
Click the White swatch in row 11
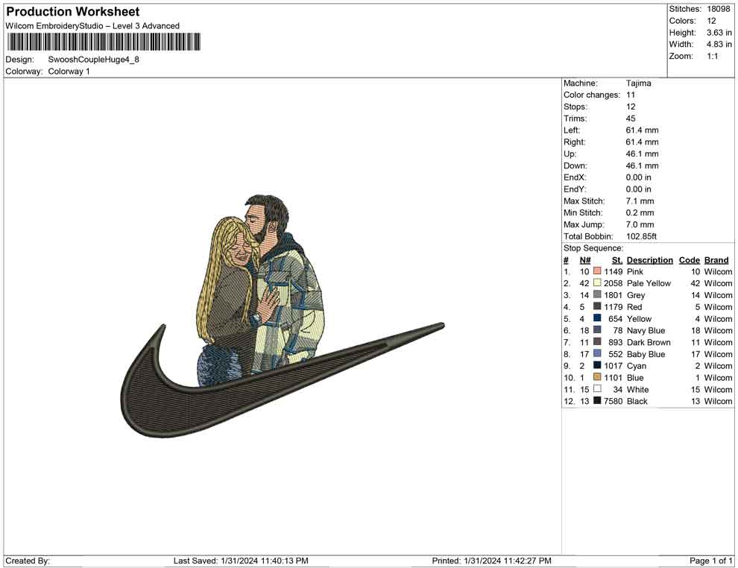(597, 388)
